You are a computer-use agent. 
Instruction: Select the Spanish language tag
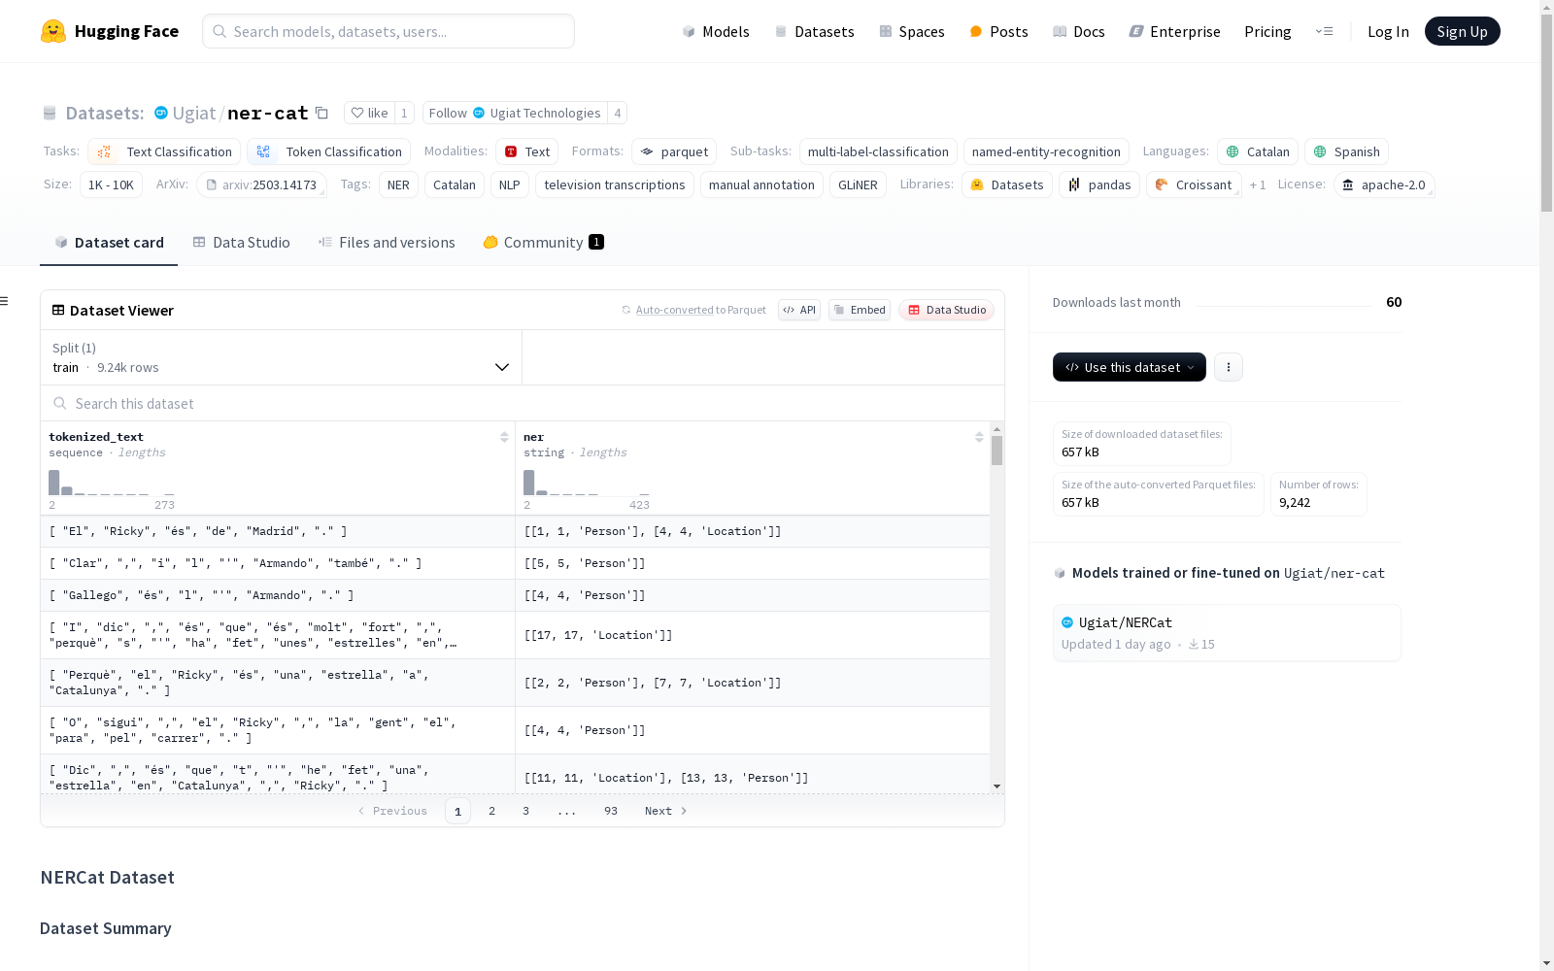(x=1346, y=151)
